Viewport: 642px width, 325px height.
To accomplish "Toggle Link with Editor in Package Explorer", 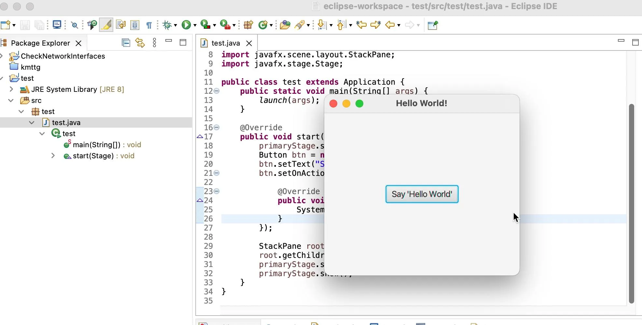I will pos(140,43).
